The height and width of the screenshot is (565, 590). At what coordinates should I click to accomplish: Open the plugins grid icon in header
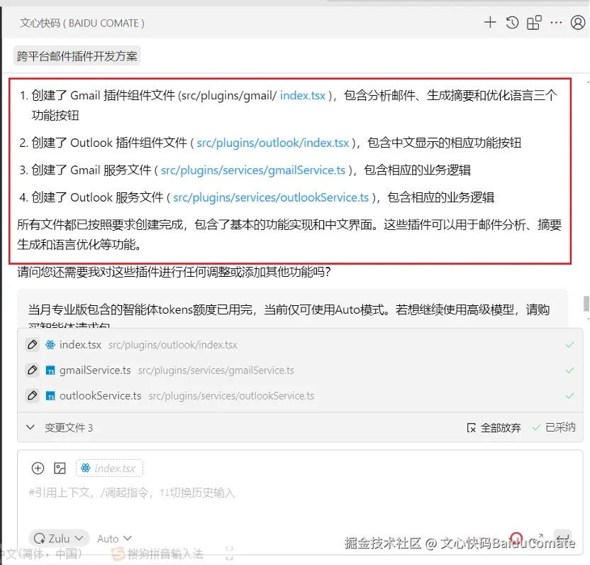point(534,23)
